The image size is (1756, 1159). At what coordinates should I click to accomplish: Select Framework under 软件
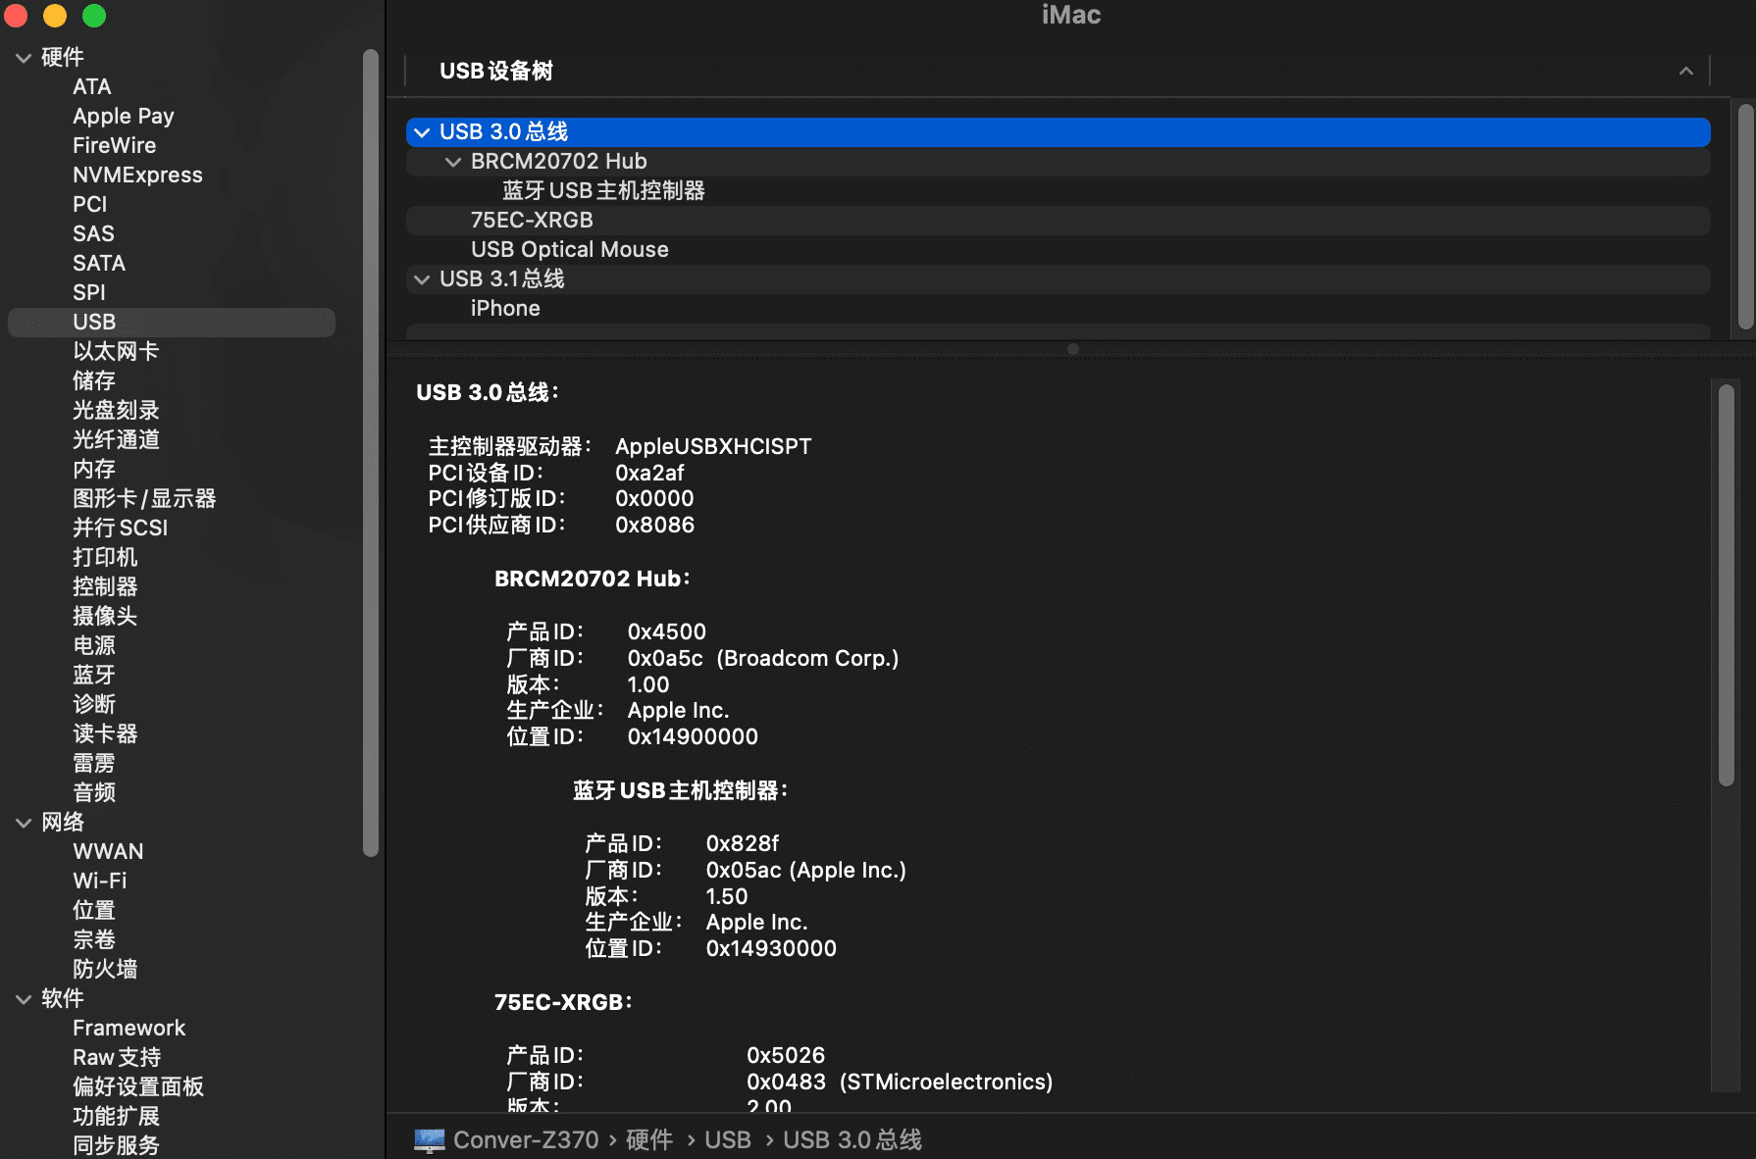coord(129,1028)
